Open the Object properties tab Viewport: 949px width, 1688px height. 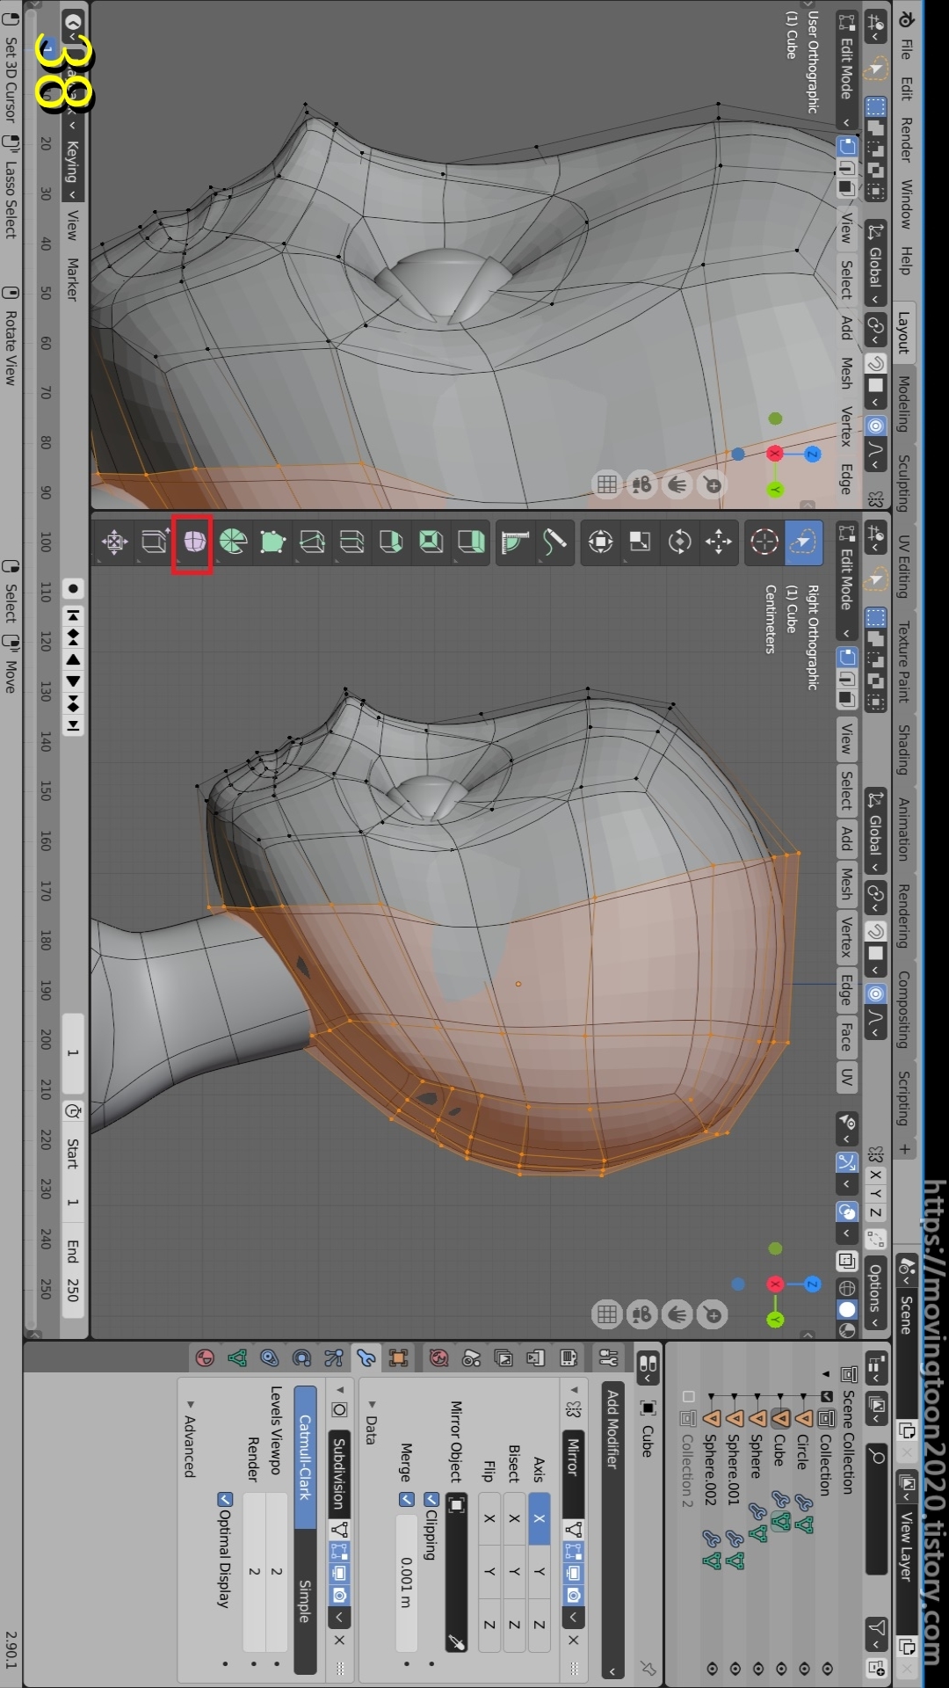[x=398, y=1358]
